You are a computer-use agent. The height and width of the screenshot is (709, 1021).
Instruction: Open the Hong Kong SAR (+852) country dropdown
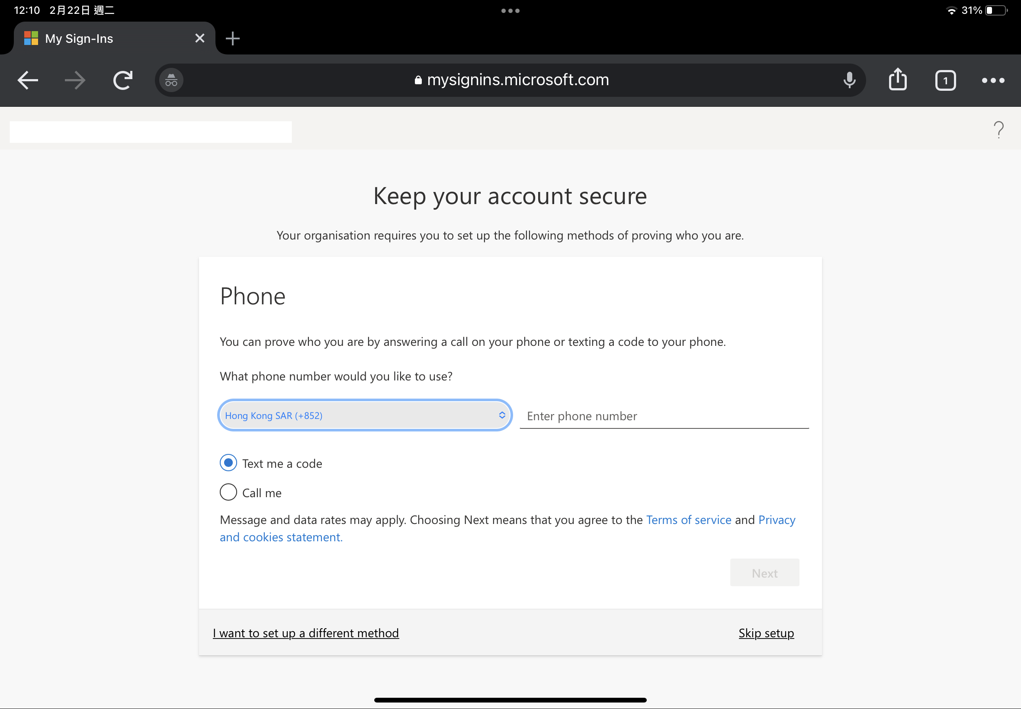point(364,415)
